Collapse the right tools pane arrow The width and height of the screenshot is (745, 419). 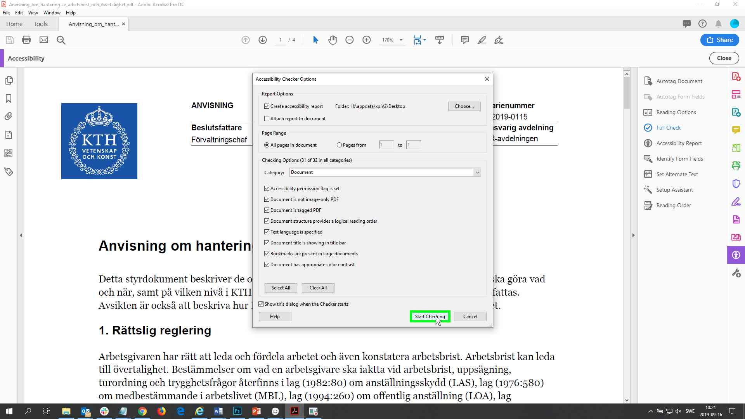coord(633,235)
